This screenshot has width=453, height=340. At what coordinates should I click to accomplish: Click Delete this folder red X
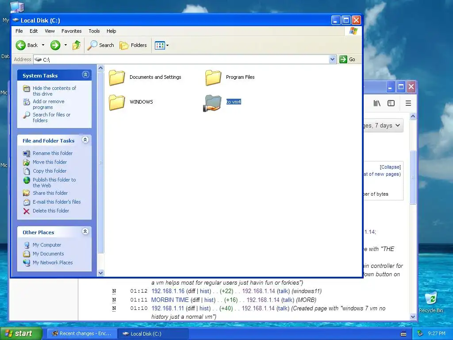(x=26, y=211)
